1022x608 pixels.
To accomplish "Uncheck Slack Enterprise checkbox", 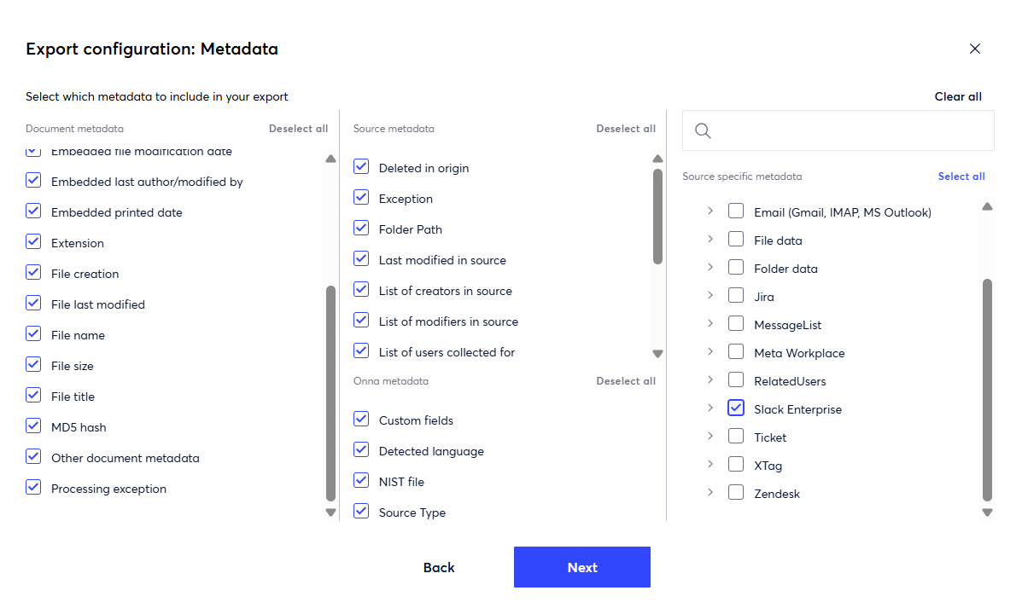I will point(736,408).
